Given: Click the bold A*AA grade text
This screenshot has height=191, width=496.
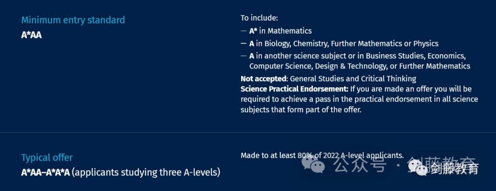Looking at the screenshot, I should pyautogui.click(x=31, y=35).
